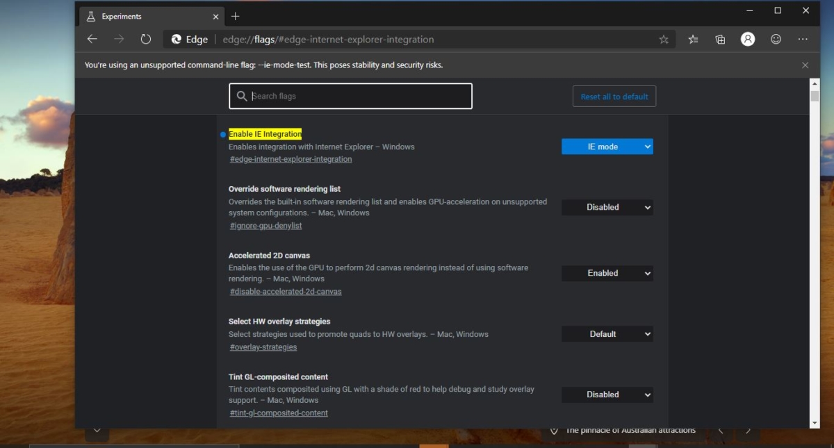Open a new browser tab
Screen dimensions: 834x448
coord(235,15)
